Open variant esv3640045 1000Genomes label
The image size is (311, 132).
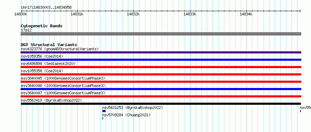[x=63, y=78]
